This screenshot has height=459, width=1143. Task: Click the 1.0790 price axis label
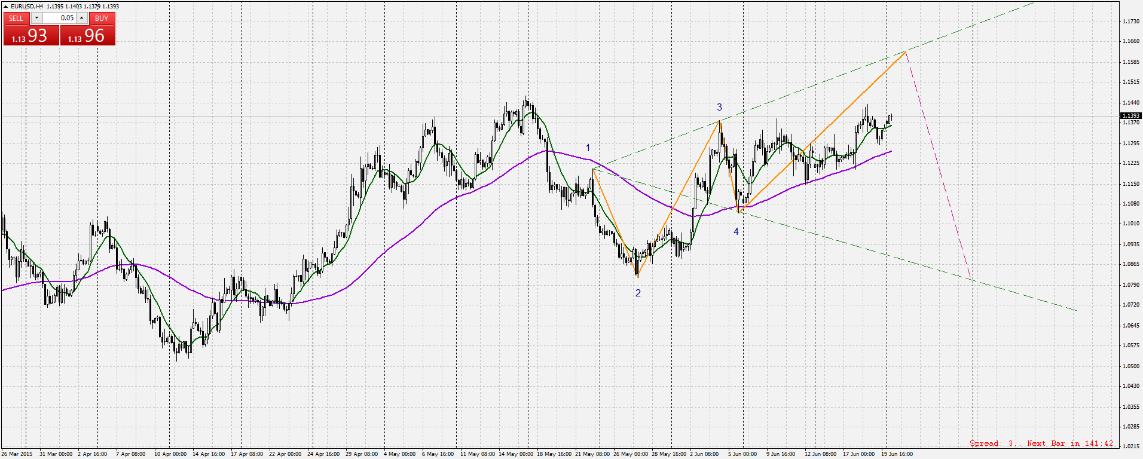1130,285
